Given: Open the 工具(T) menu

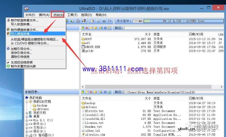Looking at the screenshot, I should [x=72, y=15].
